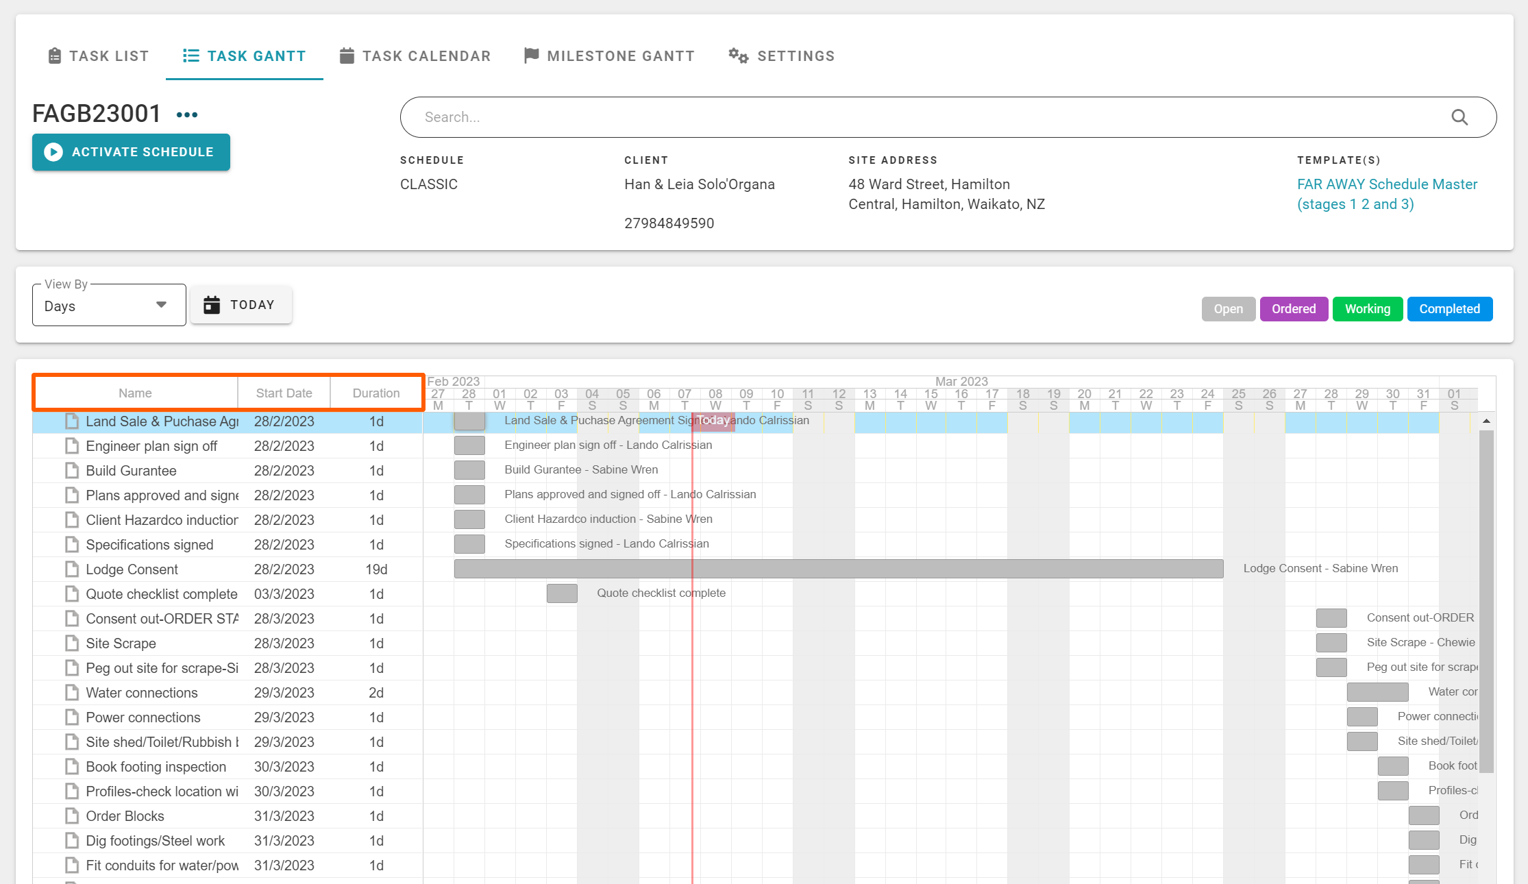Sort by the Start Date column header

(x=284, y=393)
